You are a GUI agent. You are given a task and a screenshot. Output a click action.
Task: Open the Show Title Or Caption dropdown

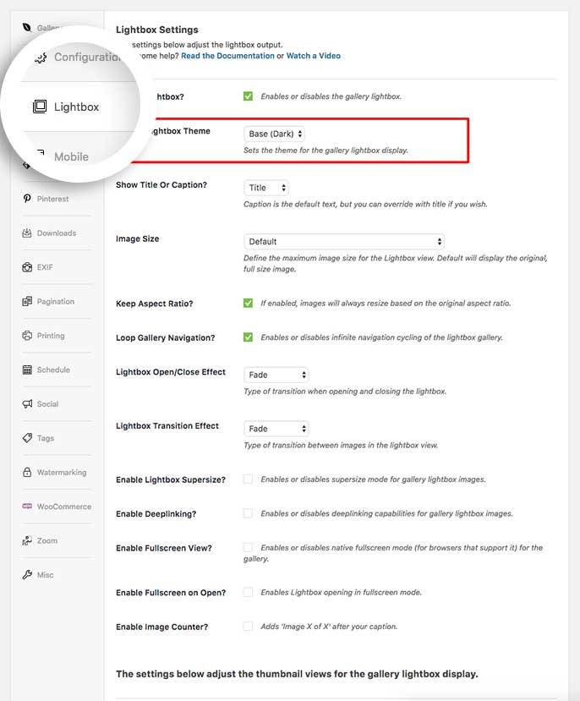pos(266,188)
